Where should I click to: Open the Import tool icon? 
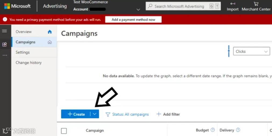233,3
